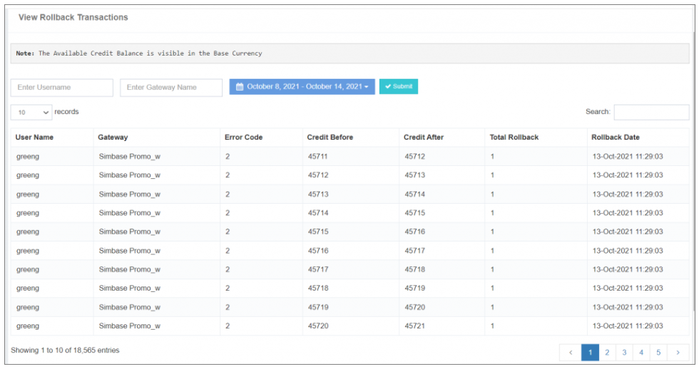
Task: Sort by Total Rollback header
Action: click(514, 137)
